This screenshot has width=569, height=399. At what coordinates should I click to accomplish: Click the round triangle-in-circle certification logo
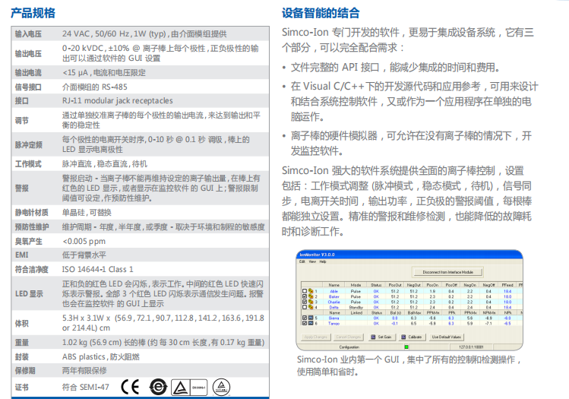pyautogui.click(x=221, y=387)
